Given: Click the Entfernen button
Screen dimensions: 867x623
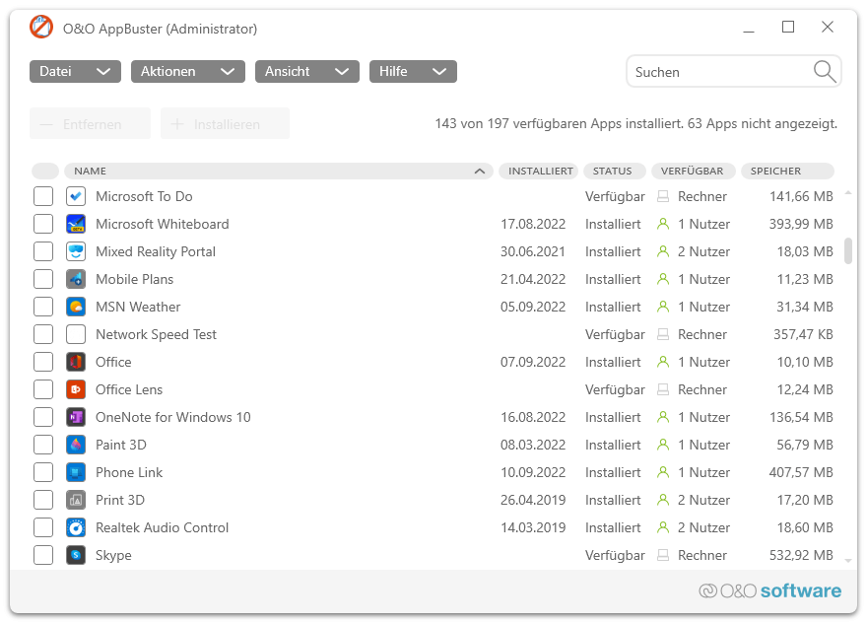Looking at the screenshot, I should (90, 123).
